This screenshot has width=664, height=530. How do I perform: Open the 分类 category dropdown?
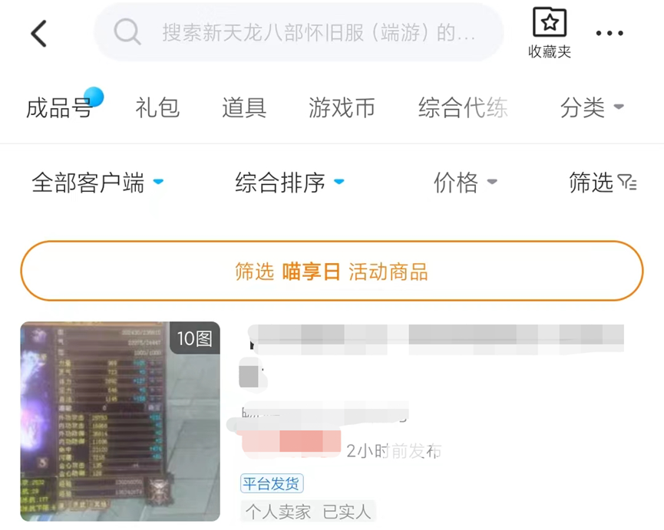click(592, 107)
